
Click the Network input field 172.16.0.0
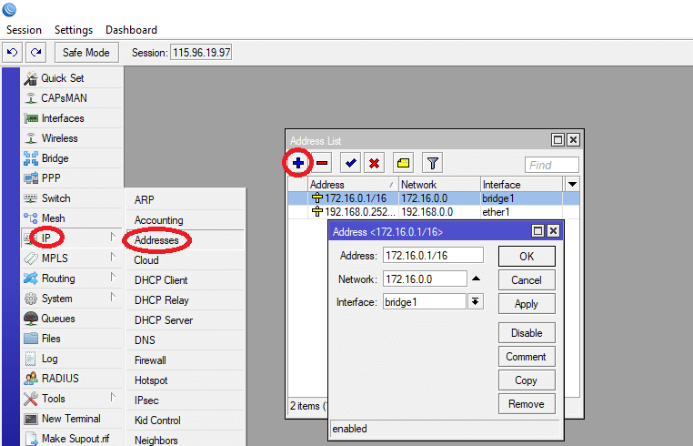click(425, 279)
